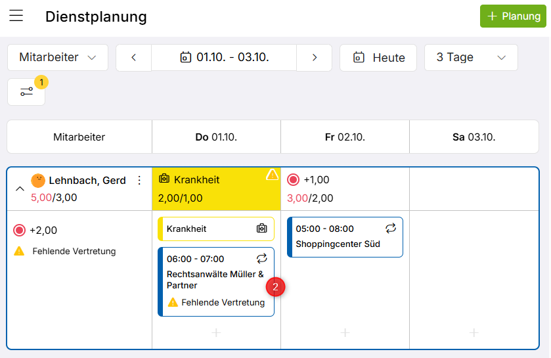
Task: Open the filter settings button
Action: (26, 92)
